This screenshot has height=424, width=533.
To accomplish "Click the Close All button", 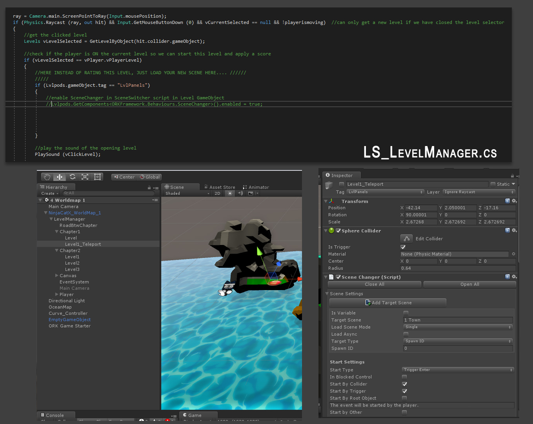I will [374, 284].
